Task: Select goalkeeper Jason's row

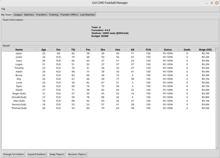Action: (x=109, y=54)
